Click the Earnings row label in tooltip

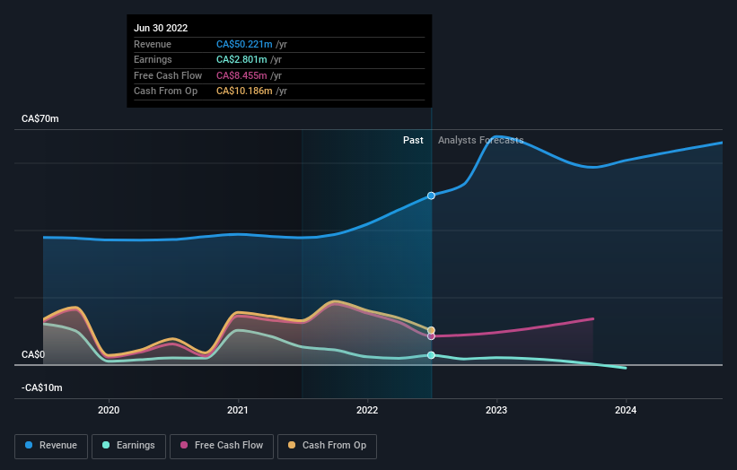pos(153,59)
